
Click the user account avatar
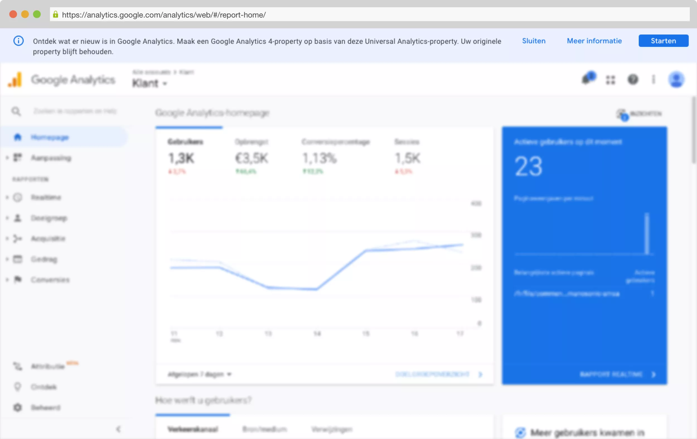(x=676, y=79)
